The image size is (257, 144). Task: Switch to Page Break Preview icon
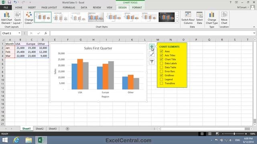pyautogui.click(x=217, y=134)
